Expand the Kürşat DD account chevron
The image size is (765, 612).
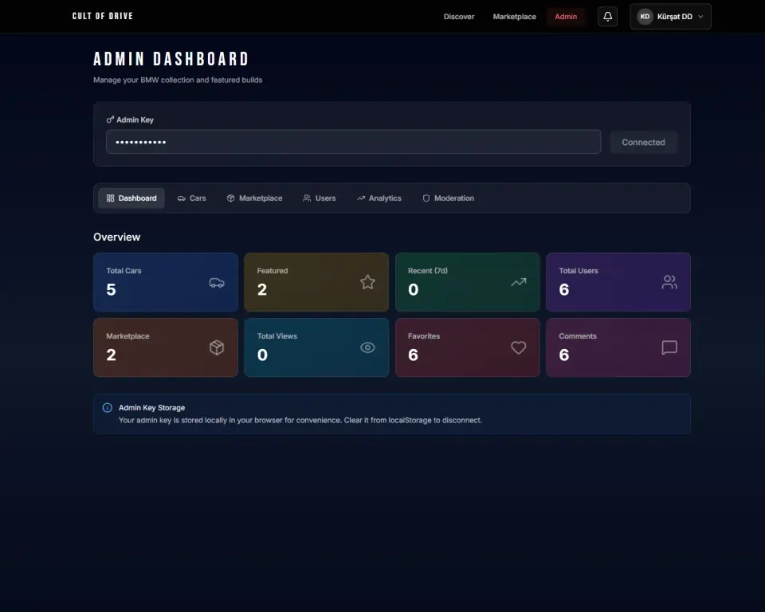click(700, 17)
